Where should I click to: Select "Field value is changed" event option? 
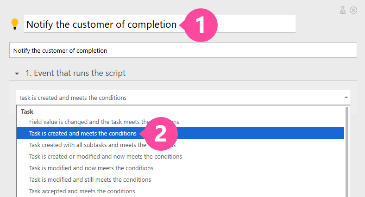tap(83, 122)
